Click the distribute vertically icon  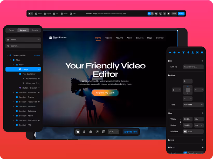tap(202, 53)
